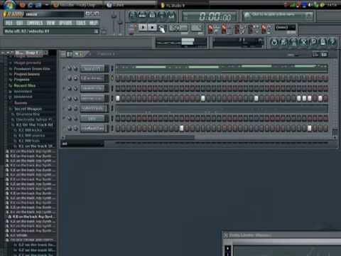
Task: Toggle the Mixer view button
Action: click(x=171, y=16)
